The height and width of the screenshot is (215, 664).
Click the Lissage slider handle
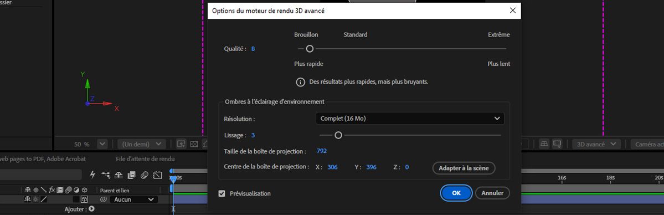[338, 135]
